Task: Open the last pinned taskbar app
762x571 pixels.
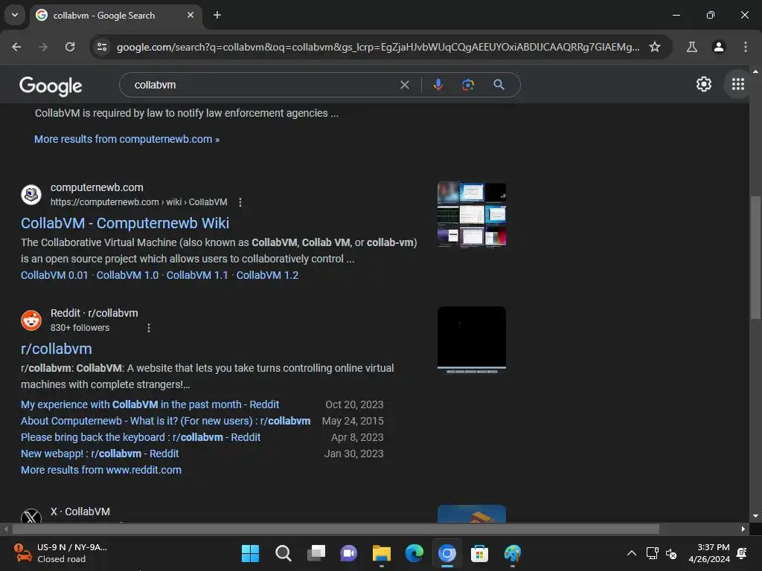Action: 512,553
